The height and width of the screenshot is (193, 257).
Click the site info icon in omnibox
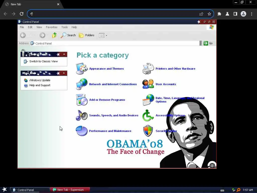click(31, 14)
